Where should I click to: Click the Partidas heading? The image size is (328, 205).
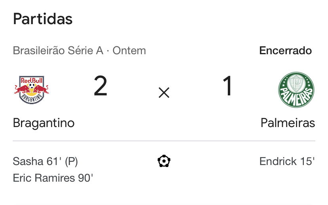click(43, 19)
